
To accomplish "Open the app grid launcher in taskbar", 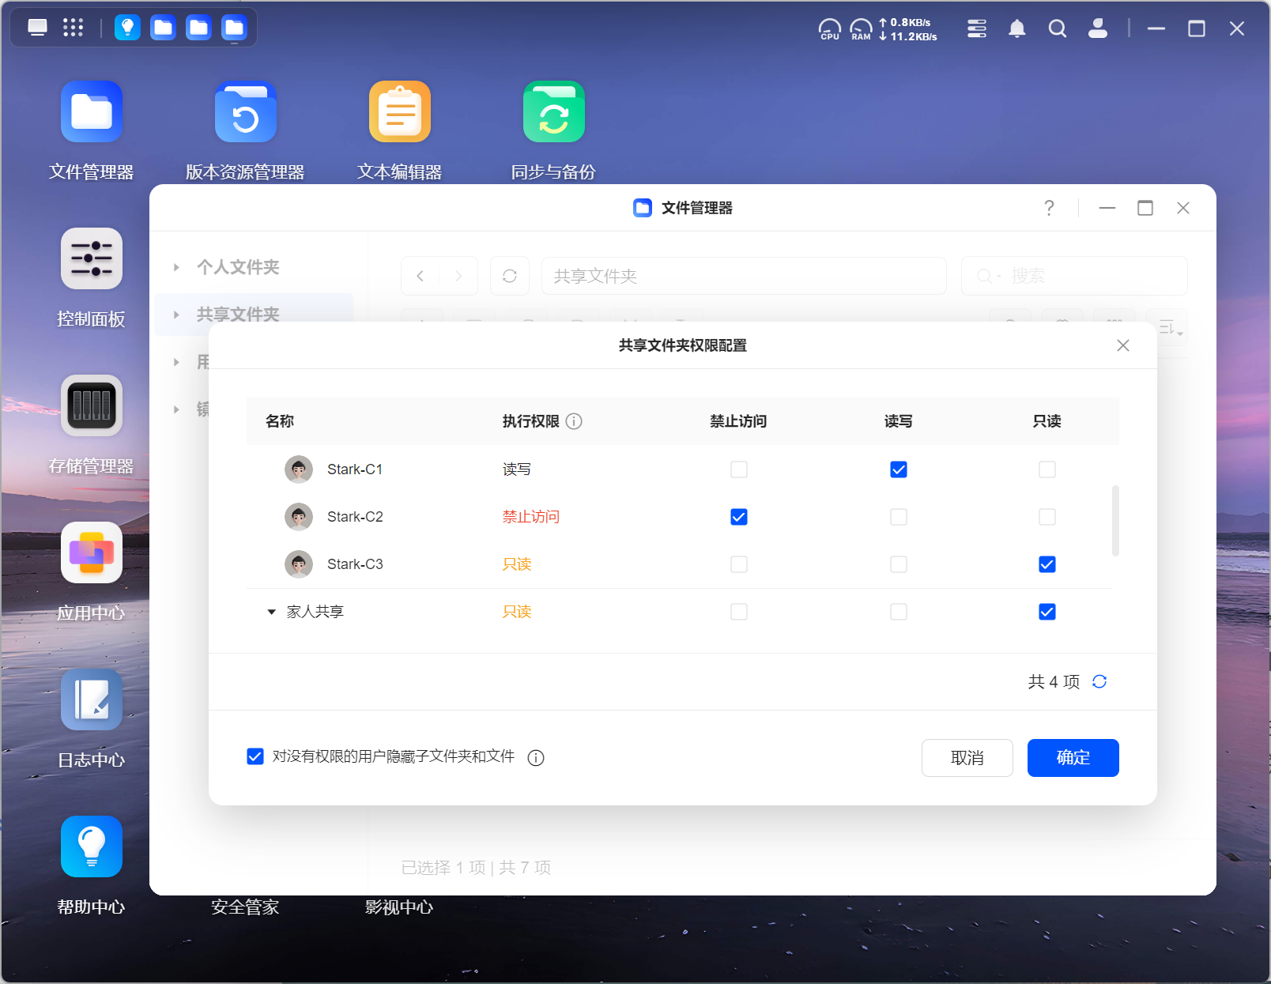I will pos(73,28).
